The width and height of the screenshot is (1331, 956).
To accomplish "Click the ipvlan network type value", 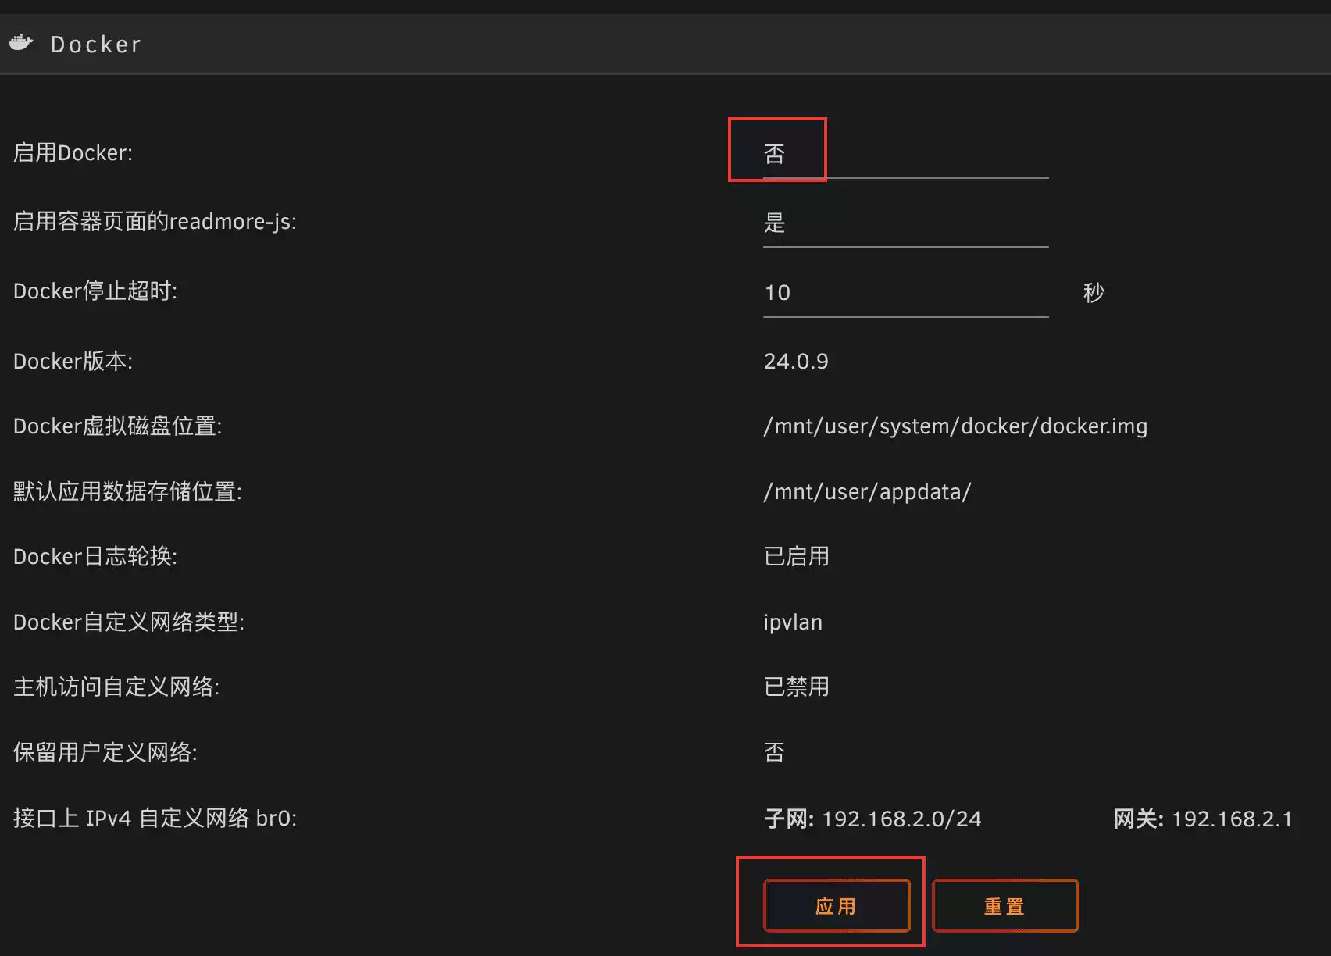I will (792, 622).
